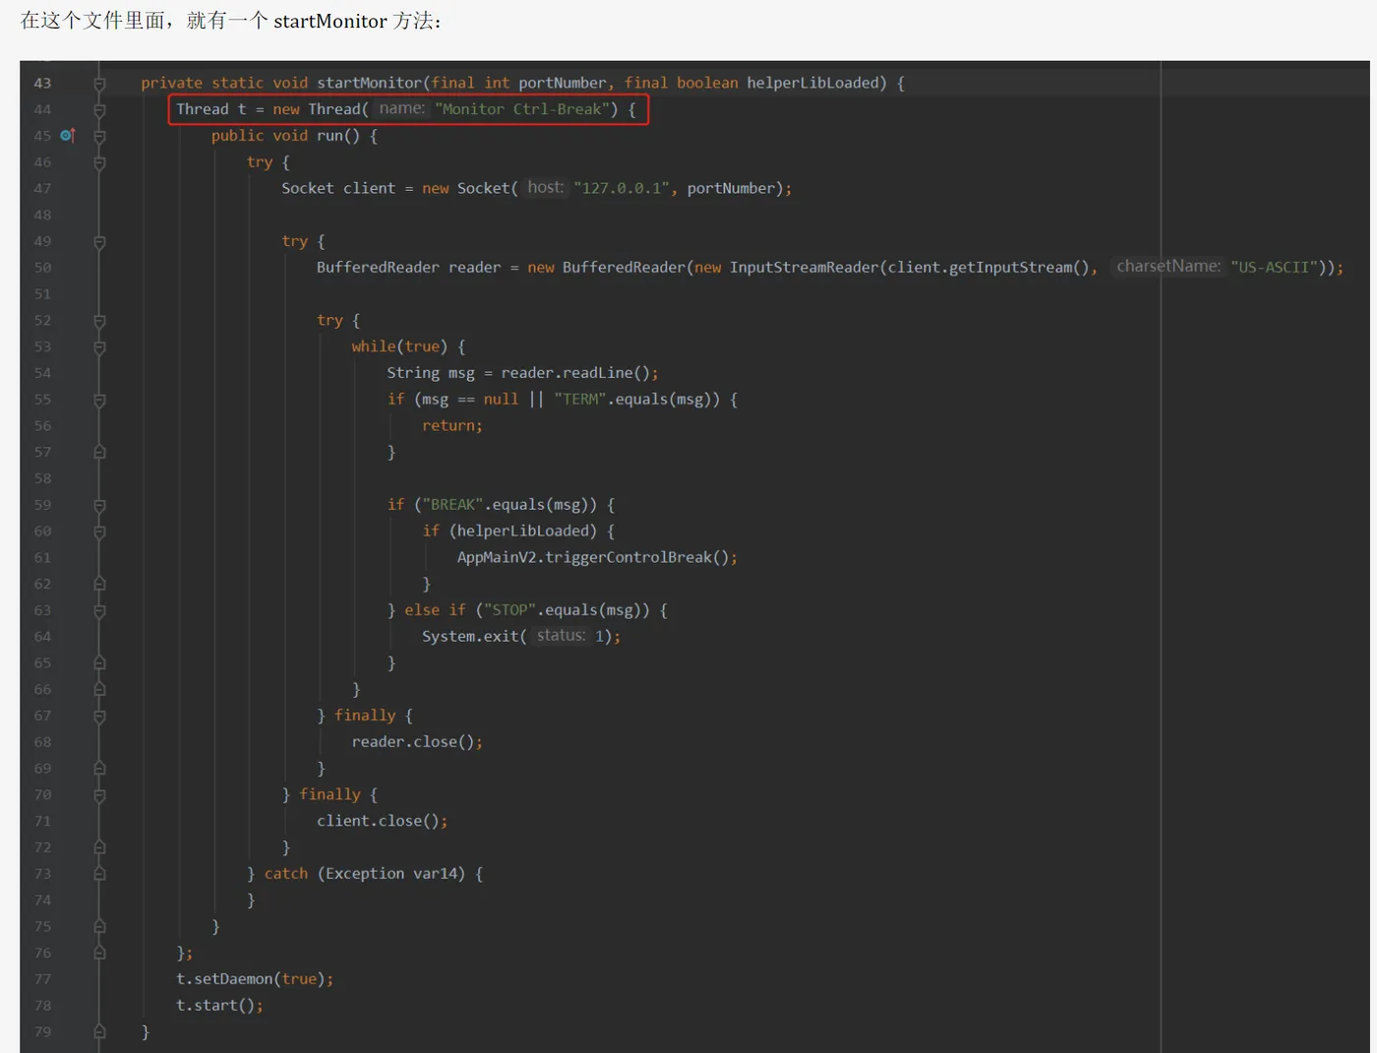This screenshot has width=1377, height=1053.
Task: Click the override gutter icon on line 45
Action: click(67, 135)
